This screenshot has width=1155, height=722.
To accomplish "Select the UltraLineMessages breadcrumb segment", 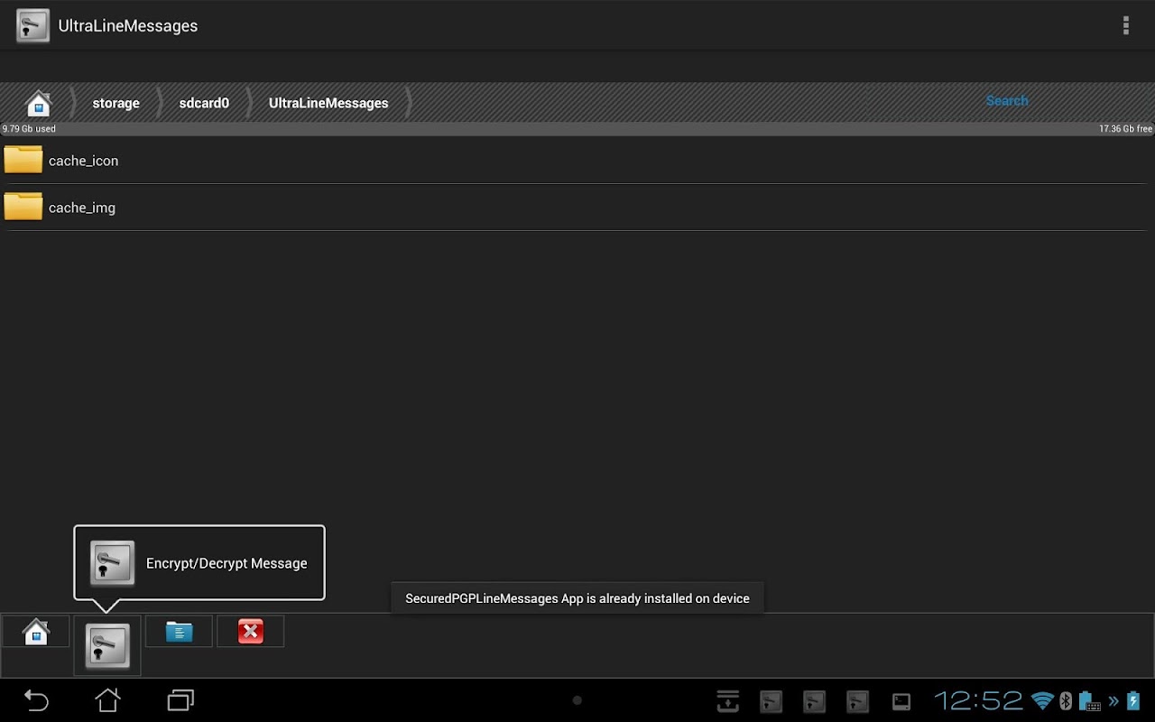I will click(x=328, y=103).
